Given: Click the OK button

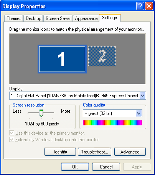Looking at the screenshot, I should [75, 167].
